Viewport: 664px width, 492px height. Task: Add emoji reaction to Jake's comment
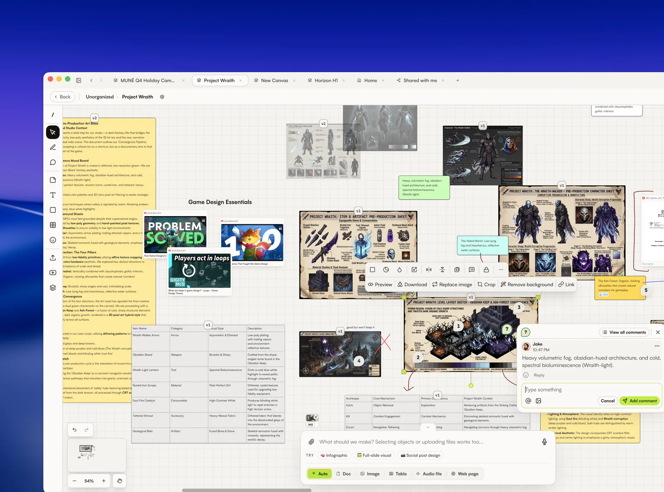pos(526,375)
